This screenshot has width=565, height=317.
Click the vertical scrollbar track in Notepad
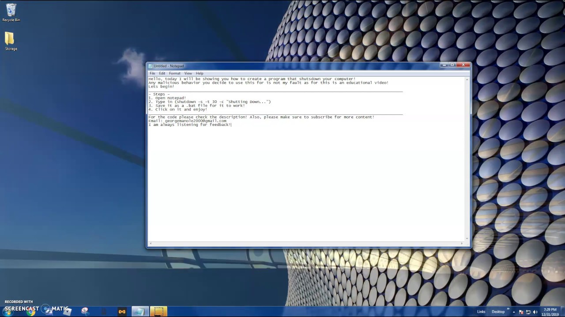pos(467,158)
